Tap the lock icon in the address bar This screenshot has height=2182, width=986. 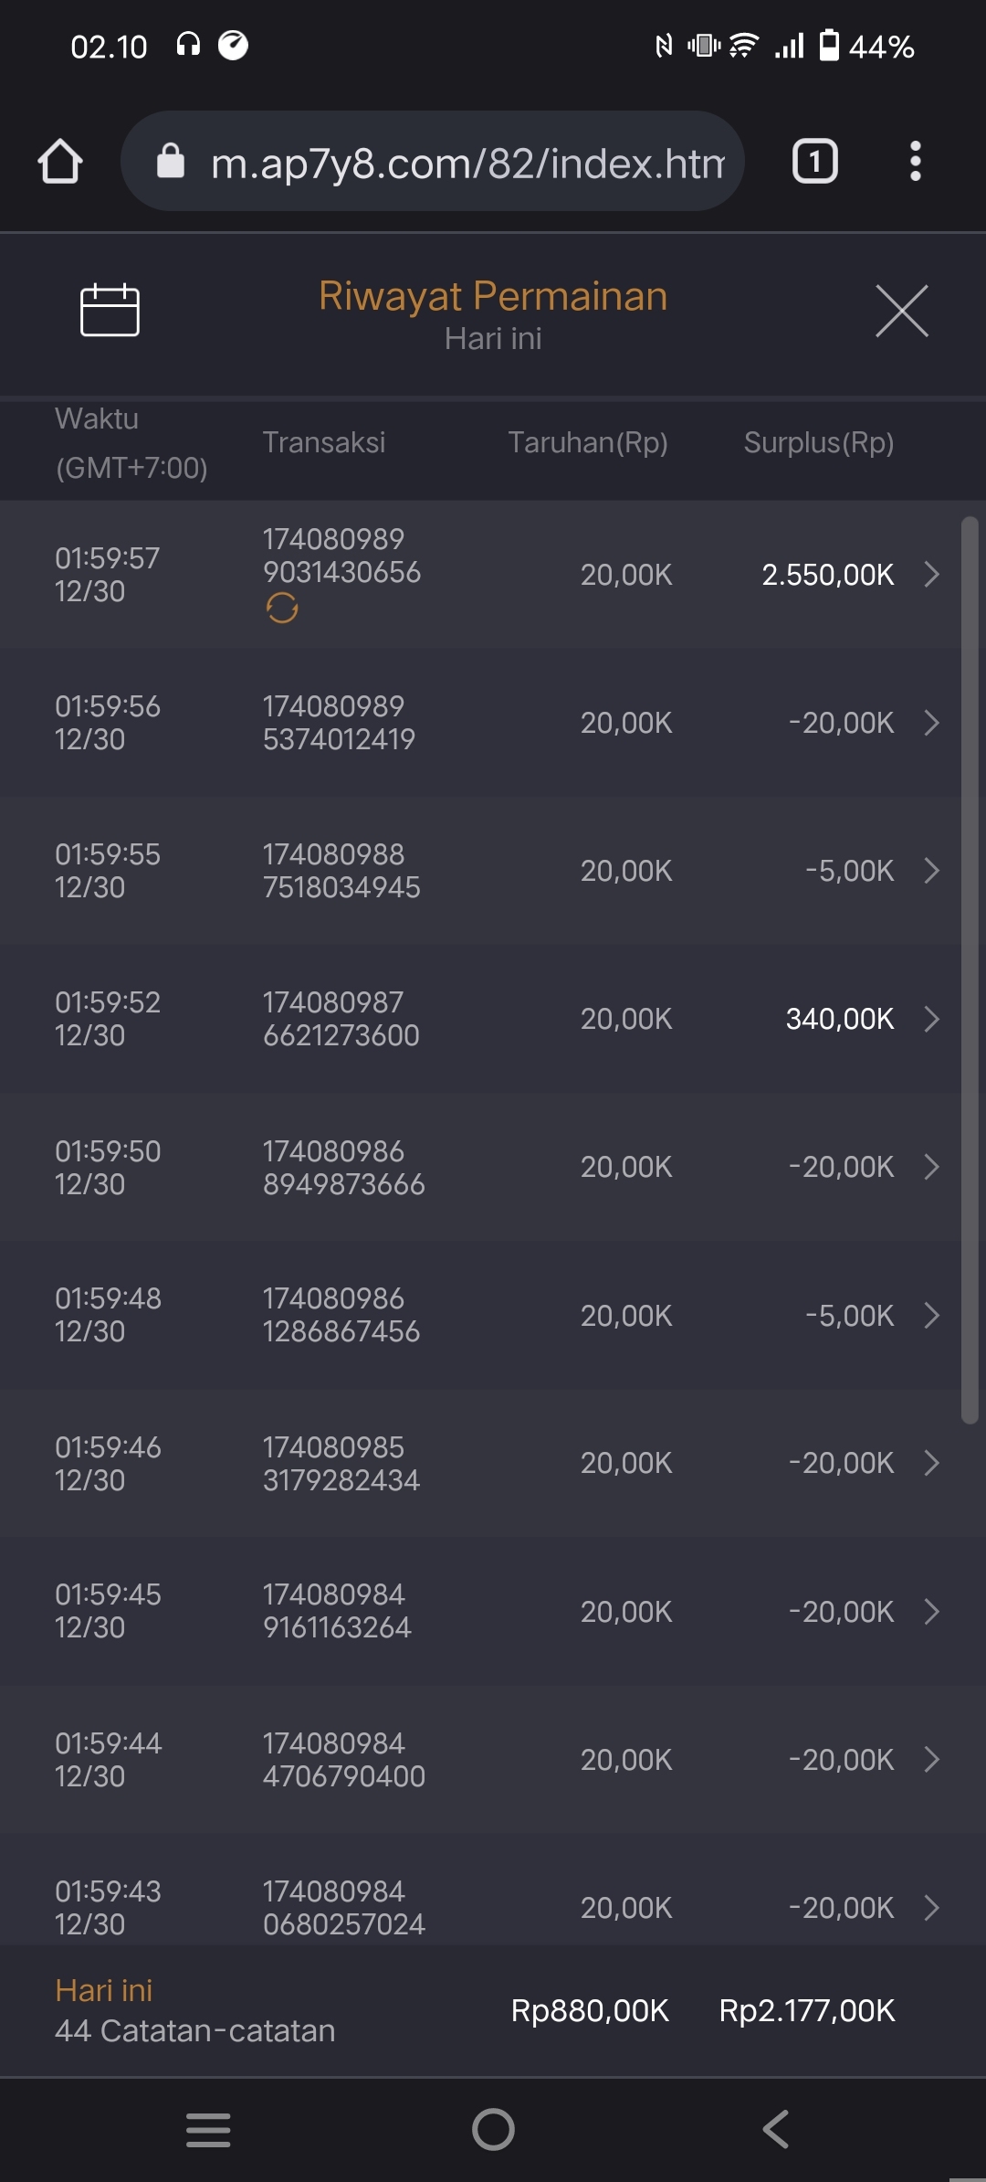(171, 162)
